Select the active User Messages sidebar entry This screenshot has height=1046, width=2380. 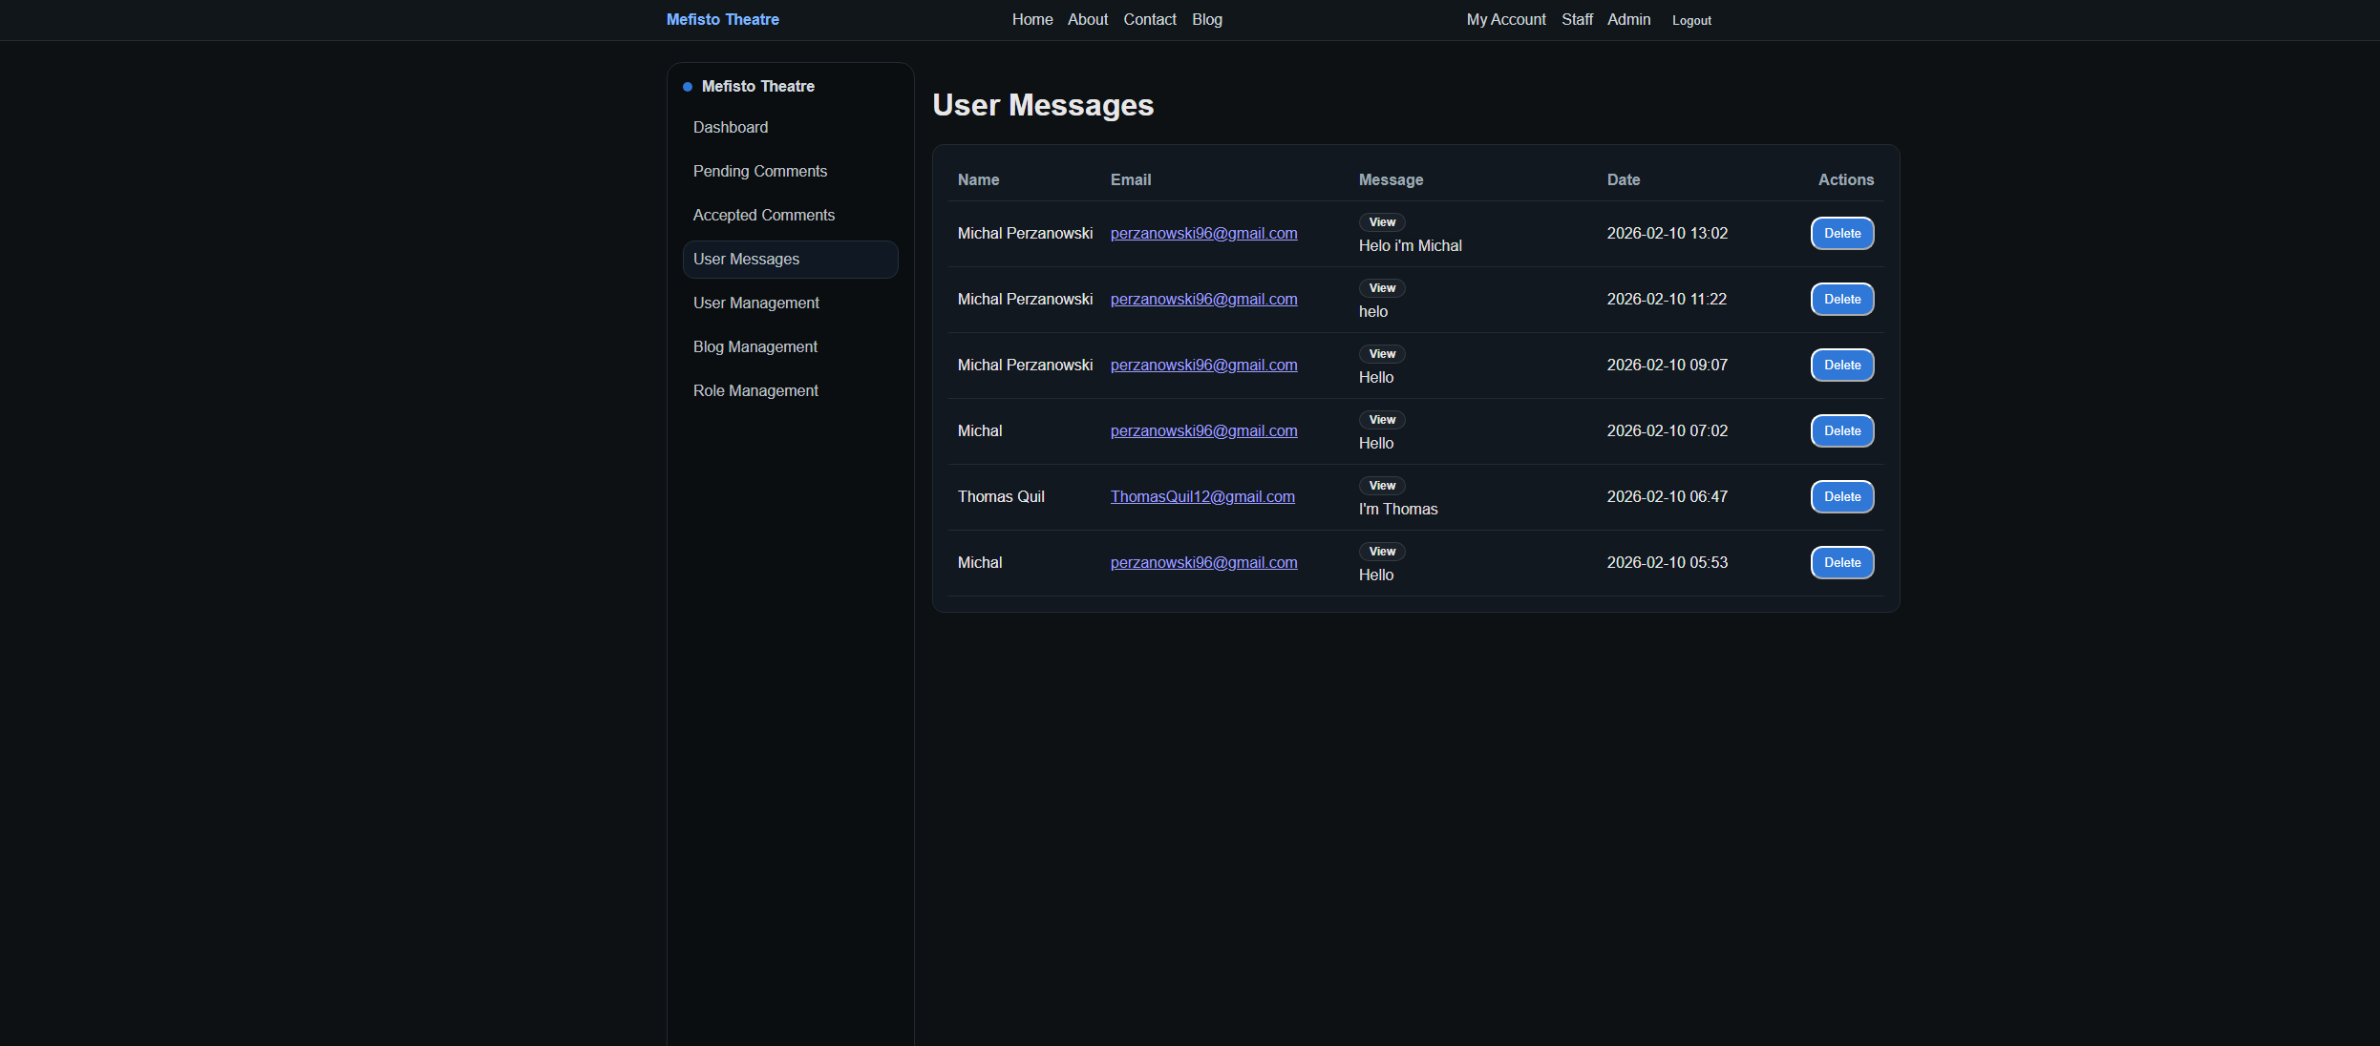pyautogui.click(x=746, y=259)
